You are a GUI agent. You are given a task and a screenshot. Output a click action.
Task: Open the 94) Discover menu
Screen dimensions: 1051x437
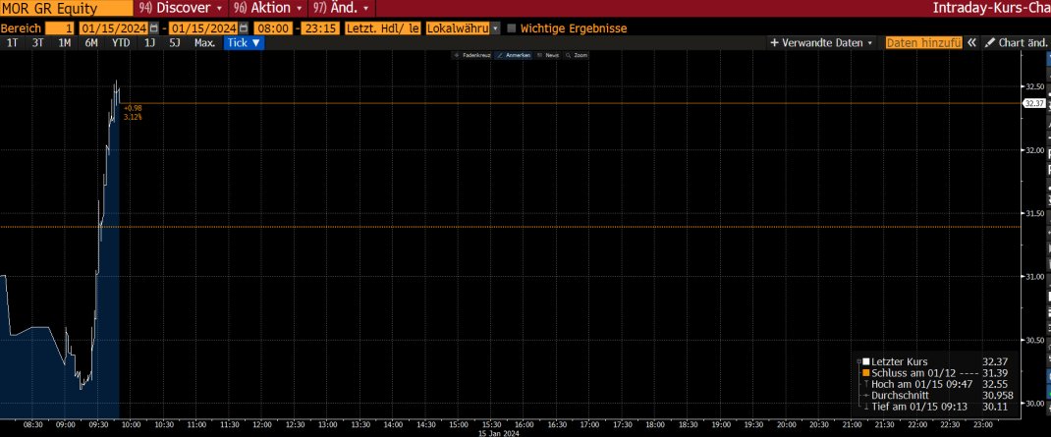(181, 8)
